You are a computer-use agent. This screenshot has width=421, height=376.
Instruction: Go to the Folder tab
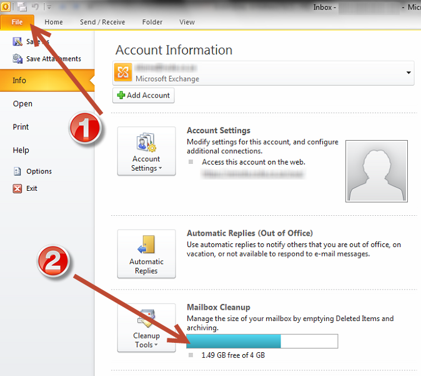152,22
